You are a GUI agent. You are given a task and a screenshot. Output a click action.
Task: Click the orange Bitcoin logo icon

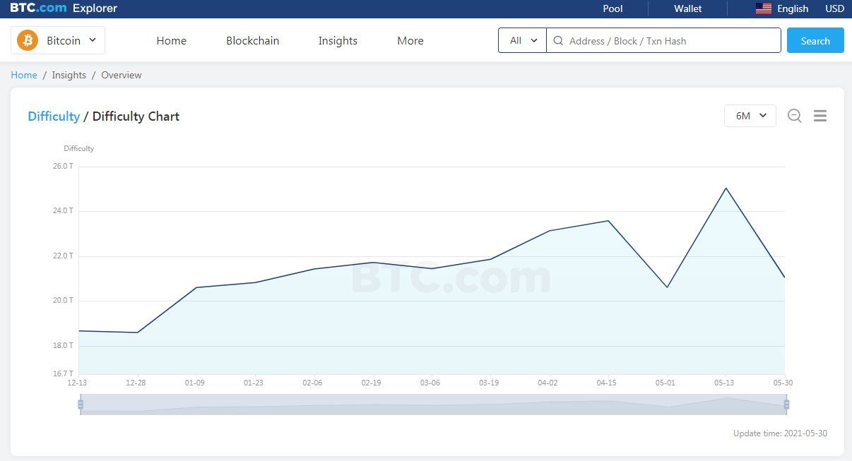28,40
